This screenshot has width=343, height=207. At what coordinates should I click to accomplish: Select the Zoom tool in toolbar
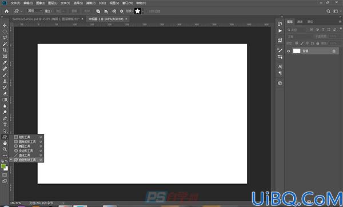pyautogui.click(x=5, y=149)
